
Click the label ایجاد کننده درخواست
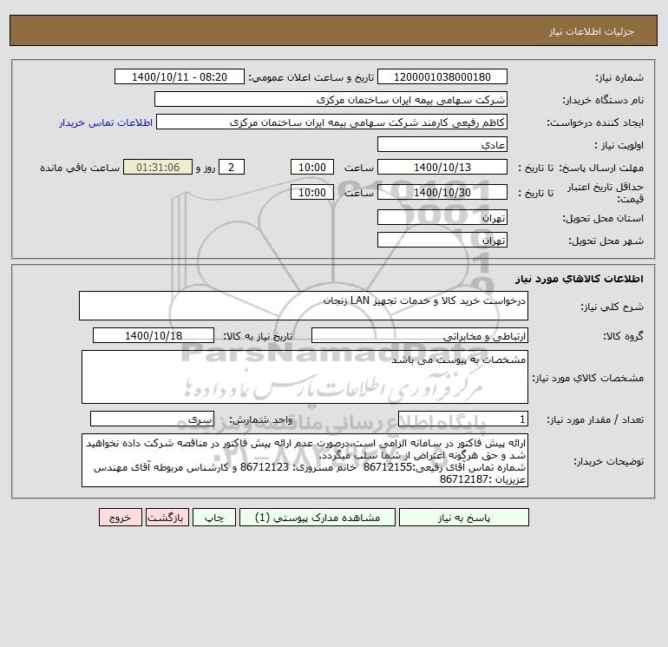pos(595,122)
